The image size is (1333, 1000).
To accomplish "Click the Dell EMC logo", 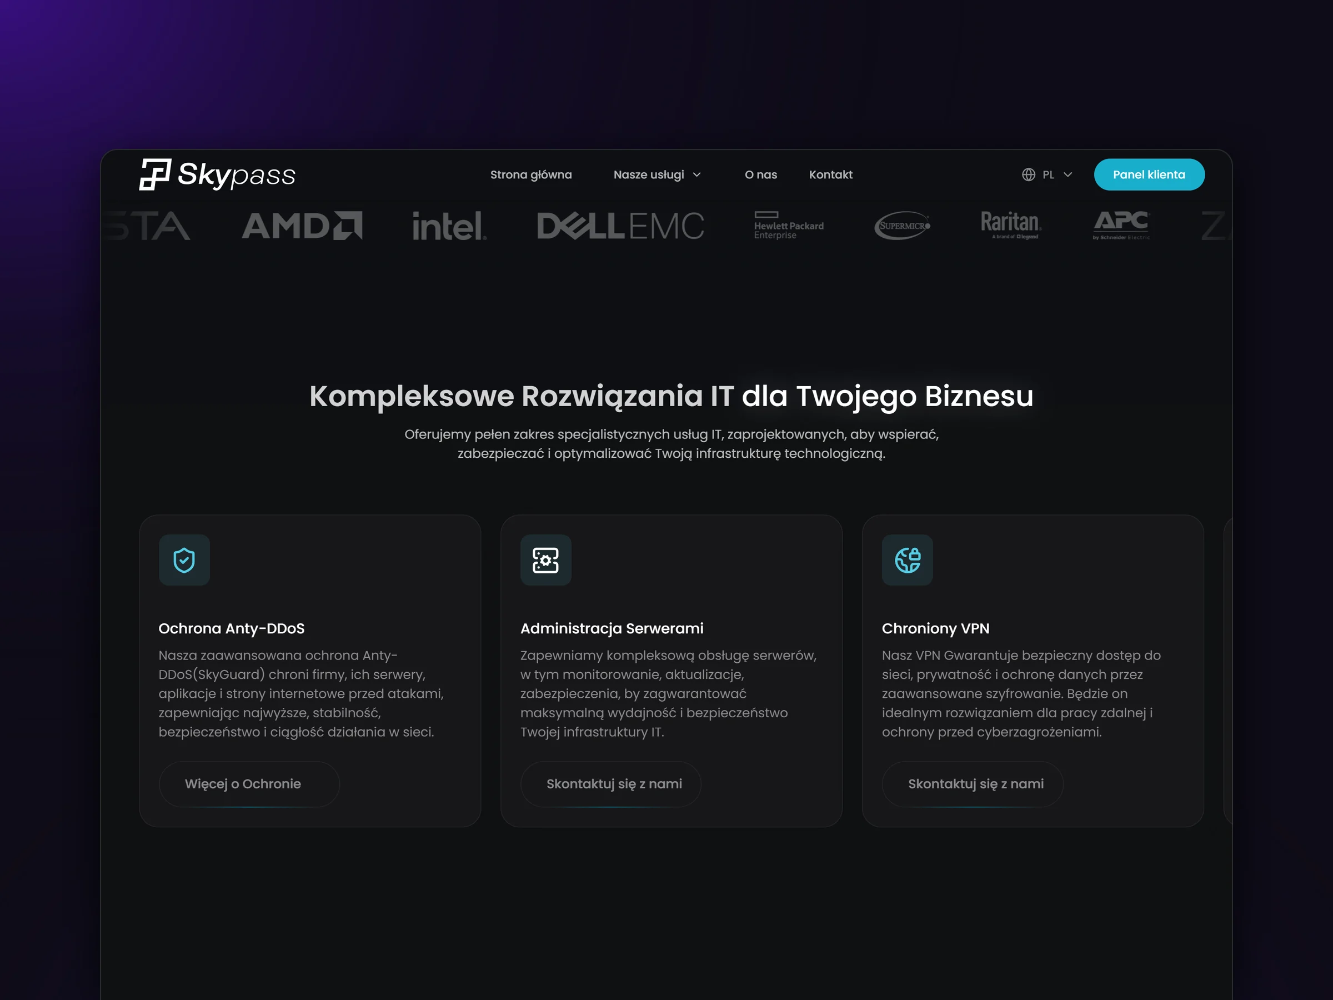I will 621,226.
